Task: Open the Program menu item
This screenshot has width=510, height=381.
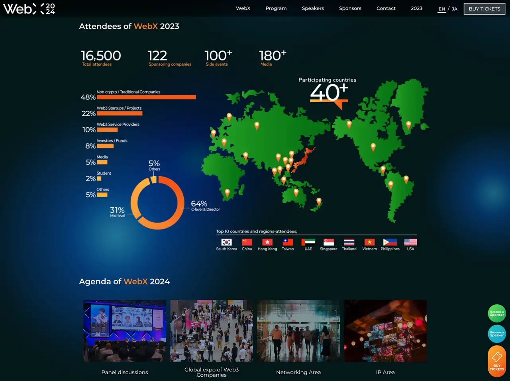Action: pyautogui.click(x=276, y=8)
